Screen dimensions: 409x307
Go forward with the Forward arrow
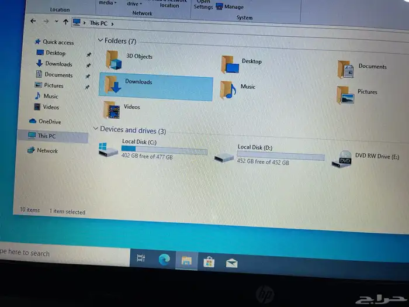(46, 21)
